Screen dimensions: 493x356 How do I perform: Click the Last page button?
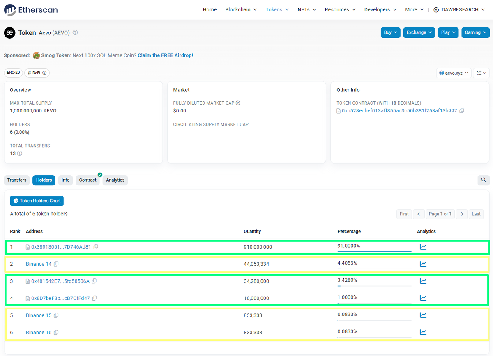pos(476,214)
